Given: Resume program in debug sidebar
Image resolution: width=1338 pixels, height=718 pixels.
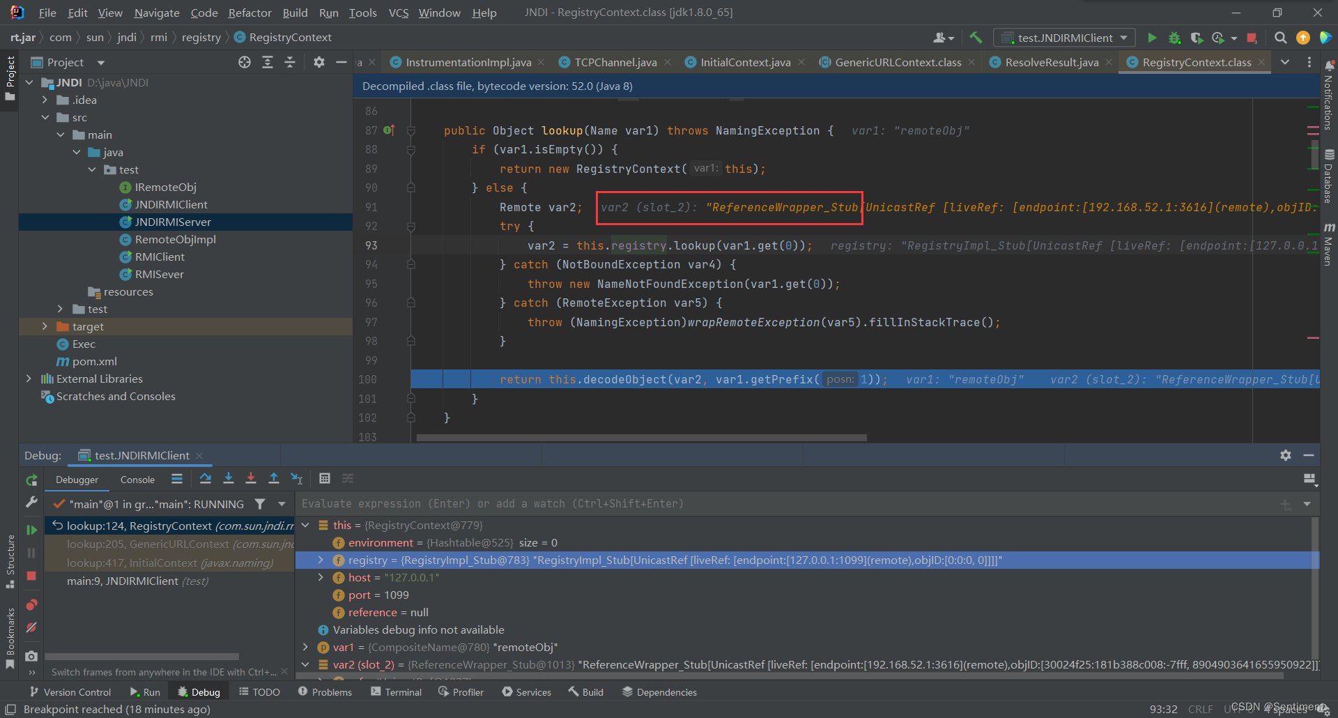Looking at the screenshot, I should tap(31, 530).
